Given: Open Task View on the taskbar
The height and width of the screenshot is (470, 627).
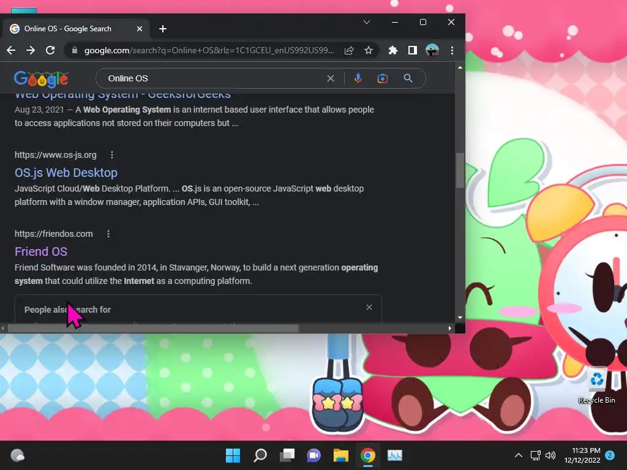Looking at the screenshot, I should click(x=287, y=455).
